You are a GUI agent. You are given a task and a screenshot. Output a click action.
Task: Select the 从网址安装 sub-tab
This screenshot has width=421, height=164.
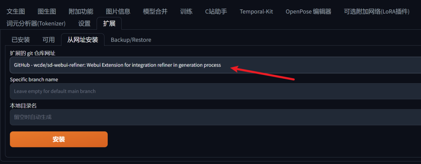83,39
